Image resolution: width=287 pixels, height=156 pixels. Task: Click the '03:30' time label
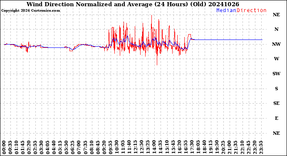42,147
